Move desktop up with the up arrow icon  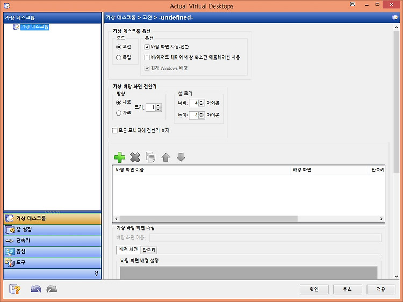click(x=166, y=157)
